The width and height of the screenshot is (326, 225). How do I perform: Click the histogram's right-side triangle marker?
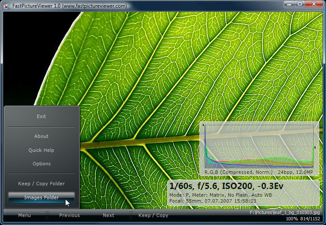click(x=315, y=147)
